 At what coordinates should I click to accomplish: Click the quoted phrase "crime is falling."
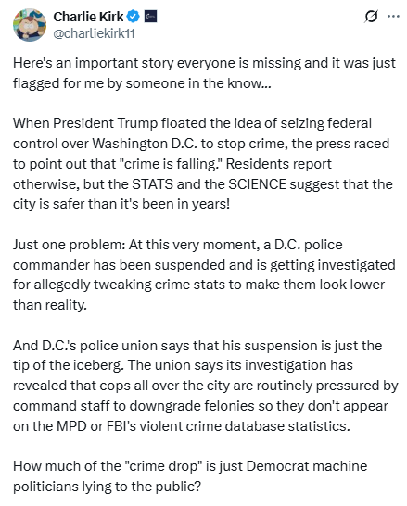(x=170, y=164)
